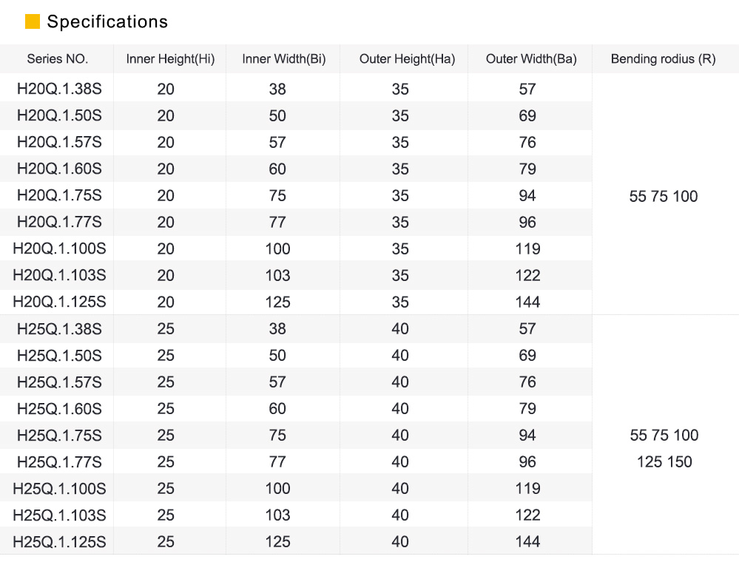Click the H25Q.1.103S series name
739x562 pixels.
click(x=59, y=515)
